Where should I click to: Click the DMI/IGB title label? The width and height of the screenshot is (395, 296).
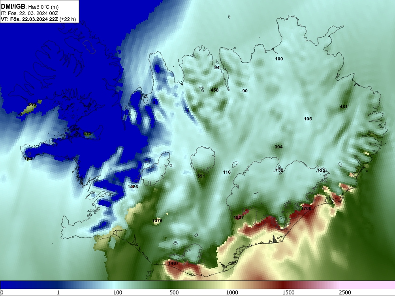click(13, 7)
